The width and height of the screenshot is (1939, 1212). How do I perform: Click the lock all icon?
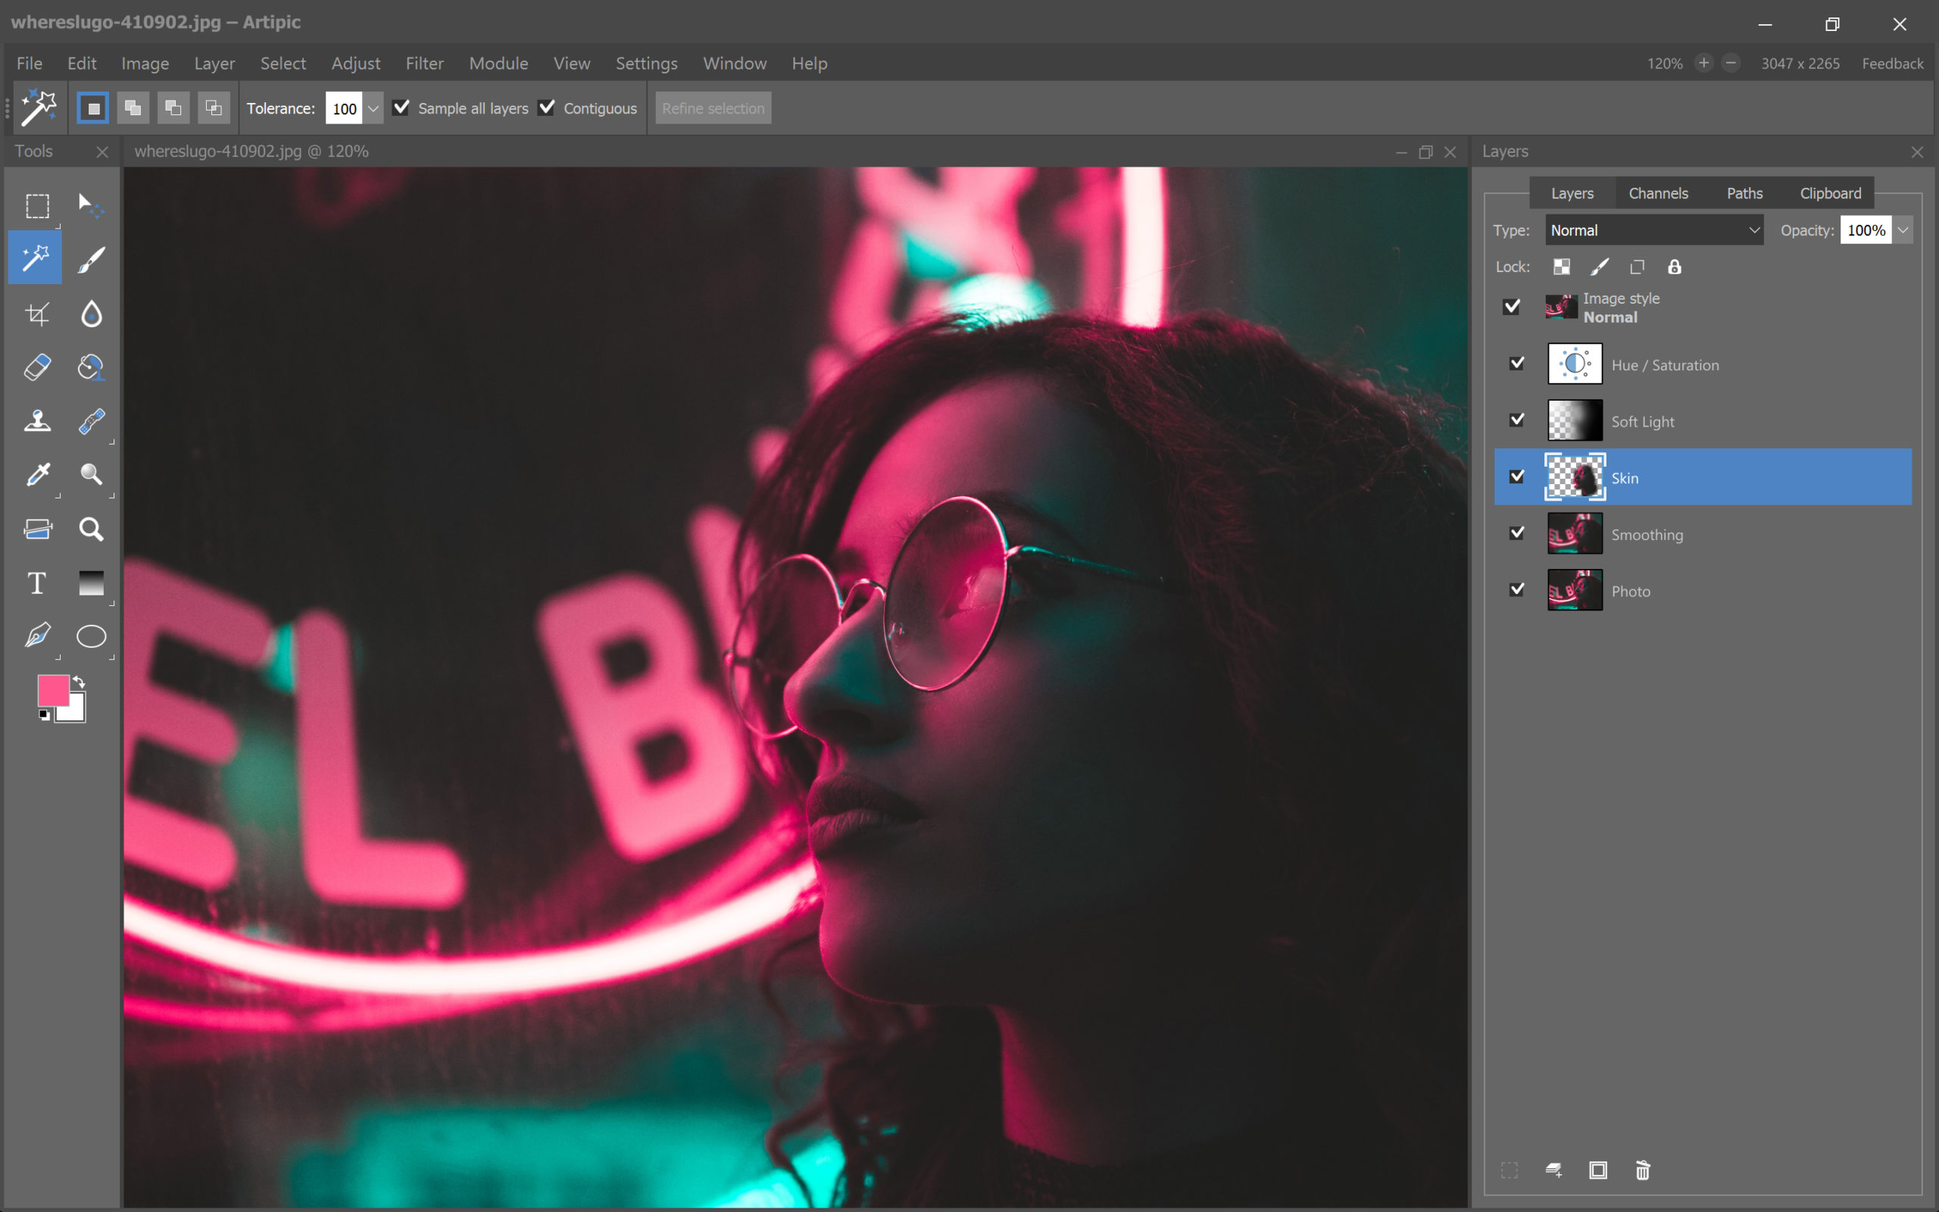click(x=1674, y=267)
